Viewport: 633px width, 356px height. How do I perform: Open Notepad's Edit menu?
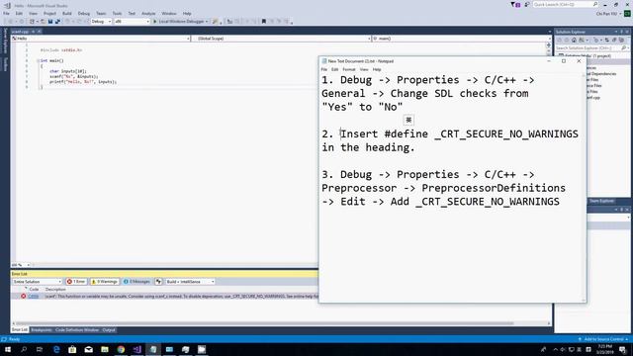[334, 69]
